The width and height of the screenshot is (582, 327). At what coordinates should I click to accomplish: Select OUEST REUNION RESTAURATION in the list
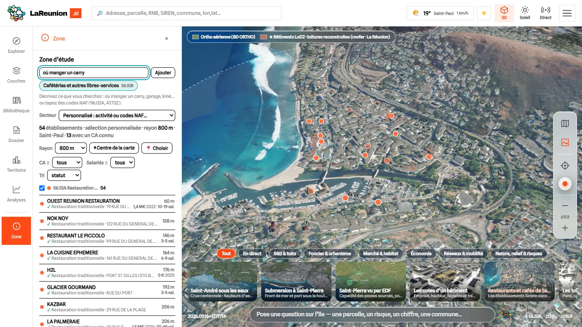click(x=107, y=204)
